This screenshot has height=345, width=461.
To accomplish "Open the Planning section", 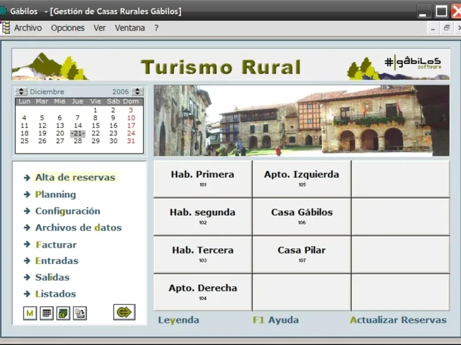I will coord(55,194).
